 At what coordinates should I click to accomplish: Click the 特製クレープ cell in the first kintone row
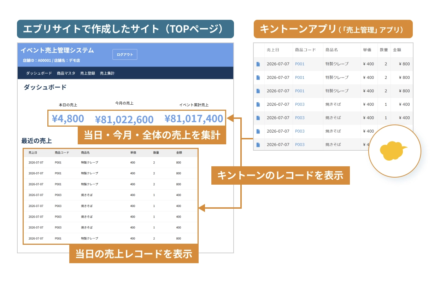(337, 64)
